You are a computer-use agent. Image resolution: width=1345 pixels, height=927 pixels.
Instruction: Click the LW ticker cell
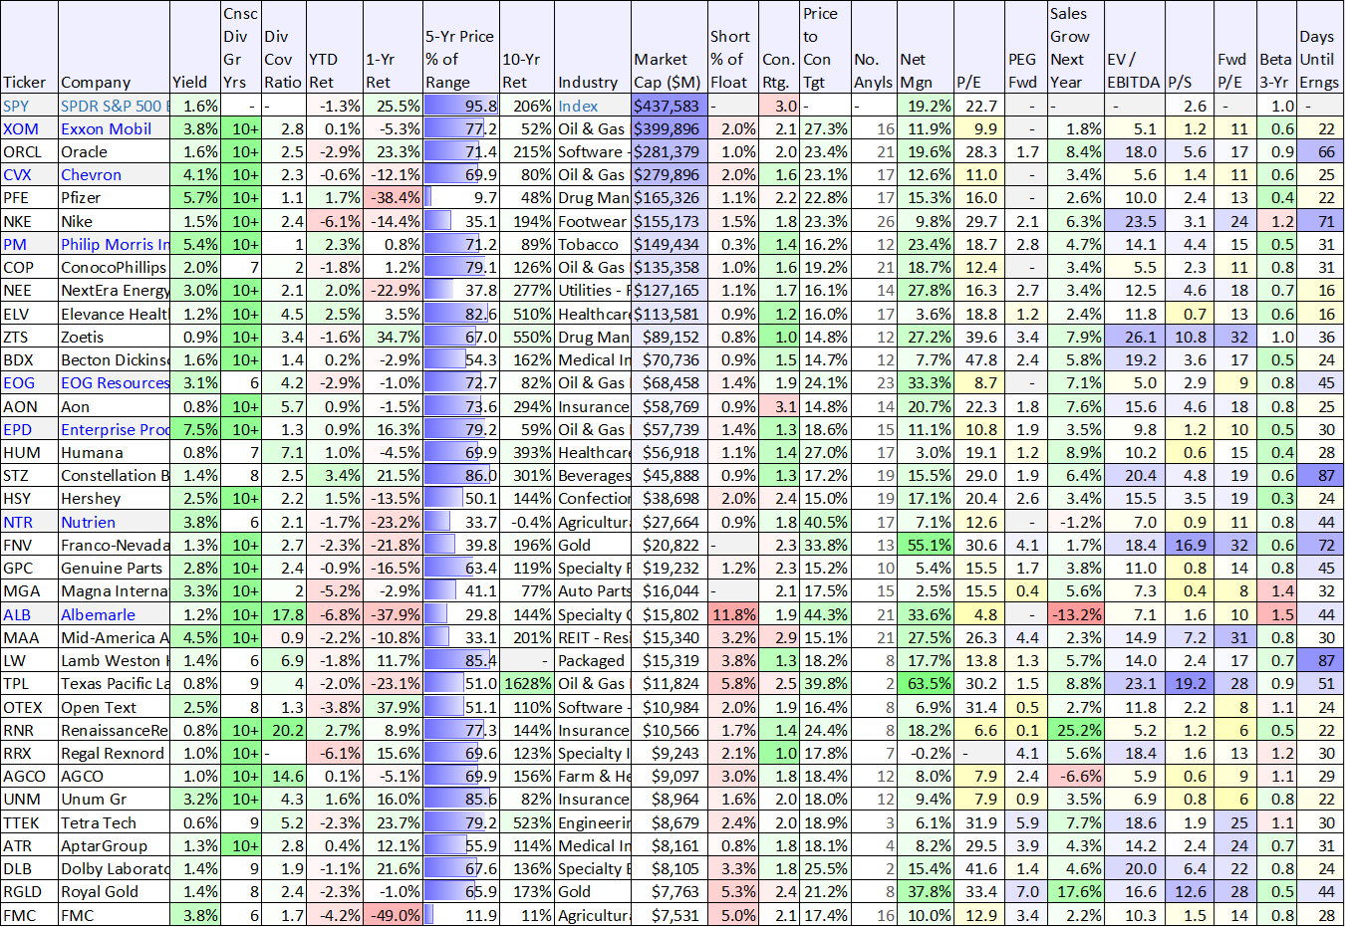(x=29, y=660)
